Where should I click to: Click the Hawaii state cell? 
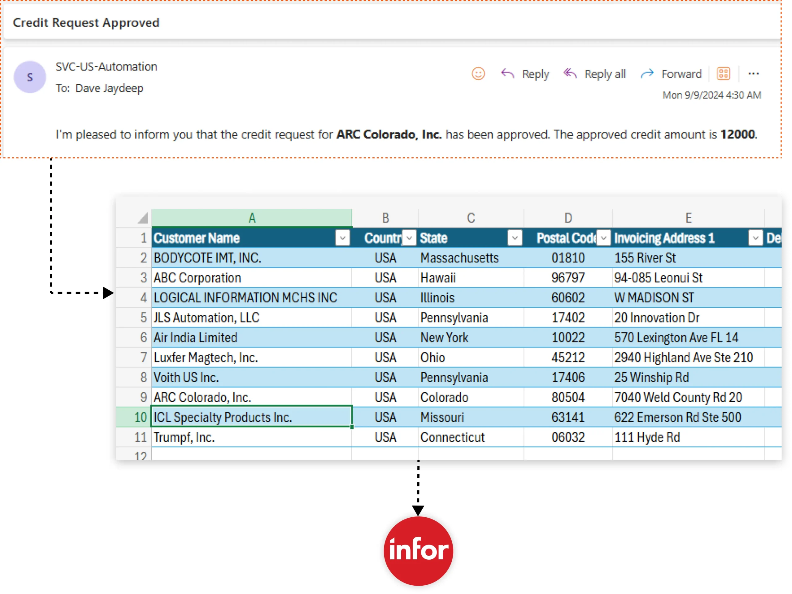point(471,278)
